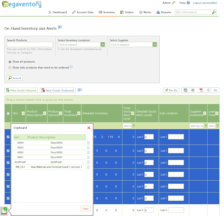The image size is (224, 216).
Task: Uncheck the first selected row checkbox
Action: 8,137
